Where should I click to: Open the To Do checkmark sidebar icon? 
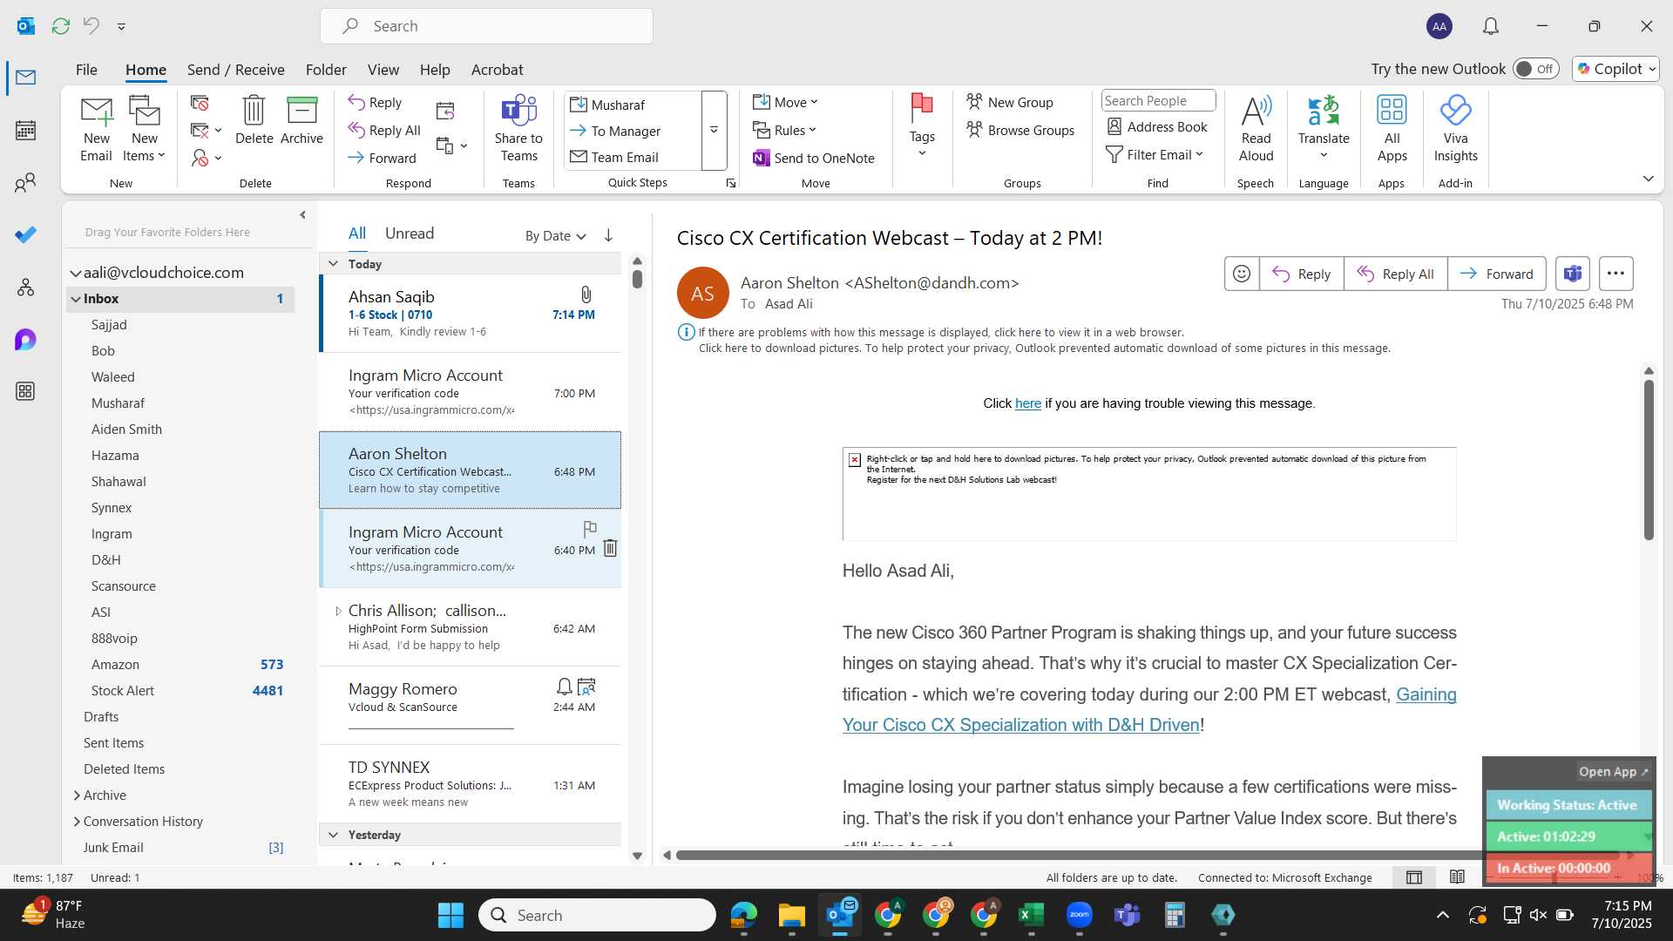[x=25, y=235]
